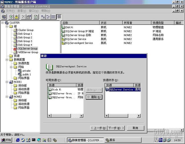
Task: Click the SQLServer Service offline resource icon
Action: [x=63, y=39]
